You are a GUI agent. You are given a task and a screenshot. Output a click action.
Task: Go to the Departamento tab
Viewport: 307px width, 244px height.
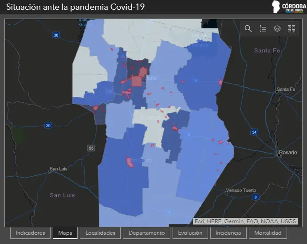(x=146, y=233)
